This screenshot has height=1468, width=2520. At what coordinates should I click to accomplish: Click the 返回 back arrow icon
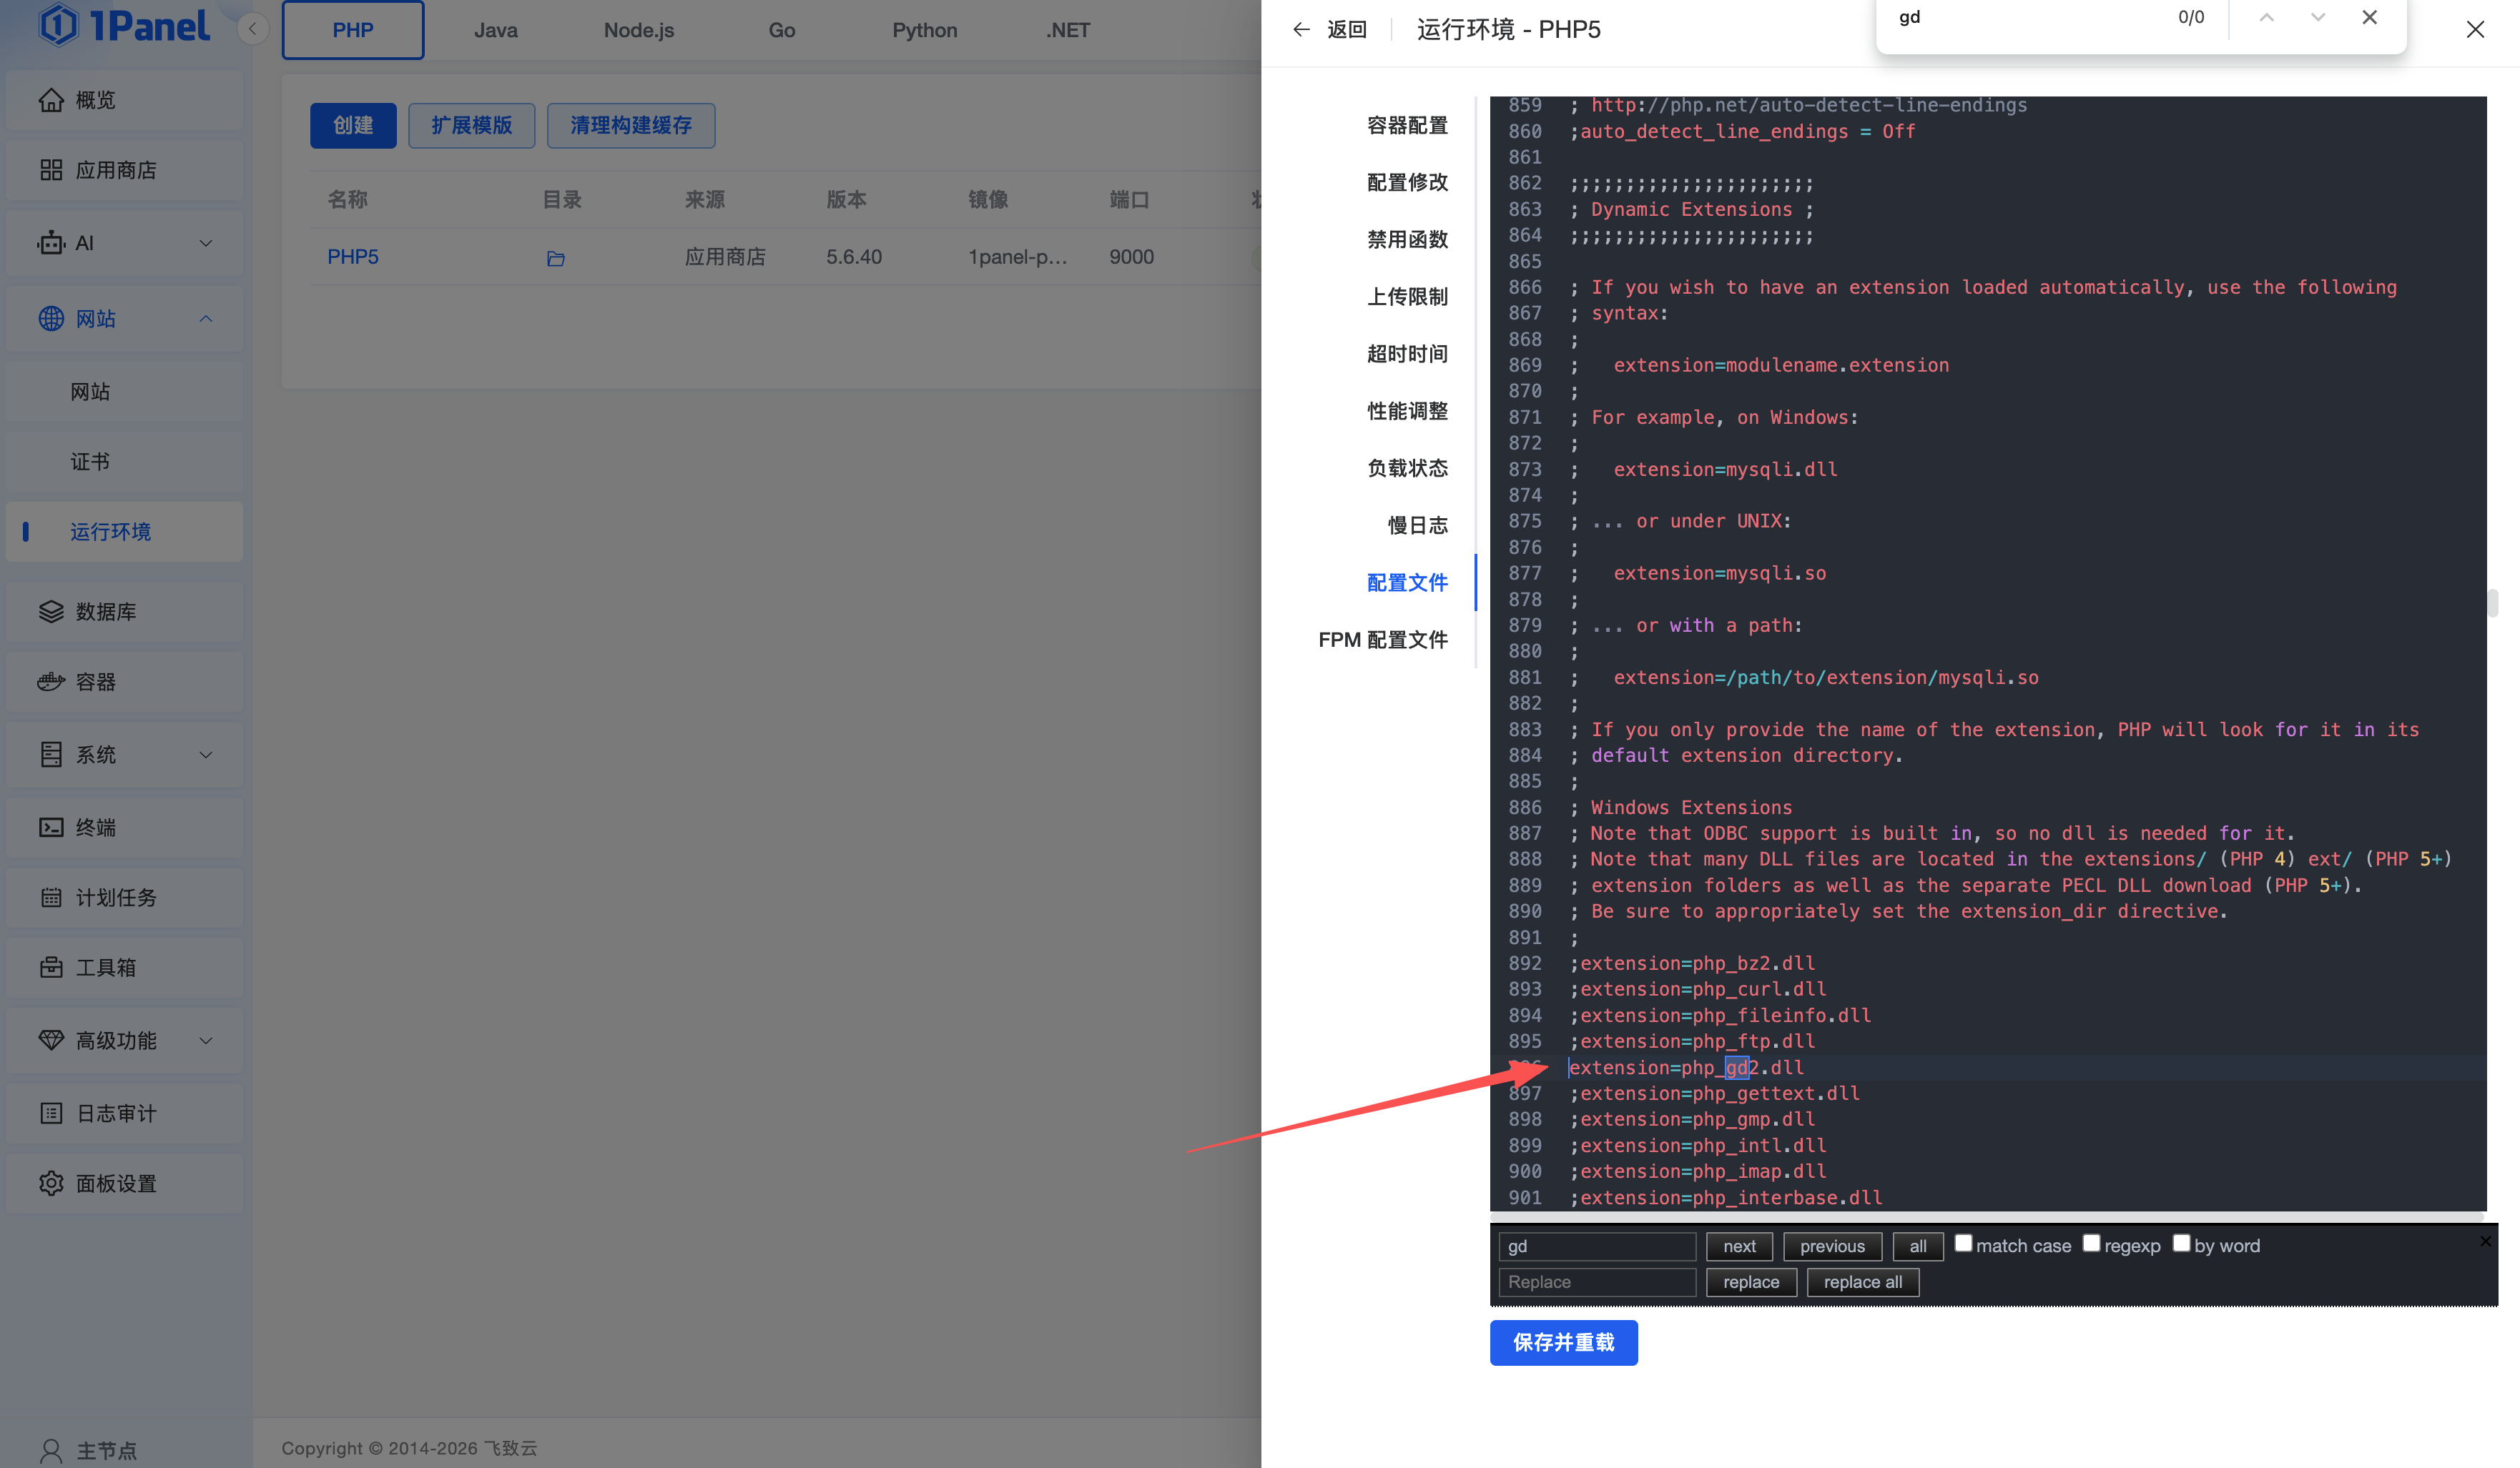[x=1301, y=30]
